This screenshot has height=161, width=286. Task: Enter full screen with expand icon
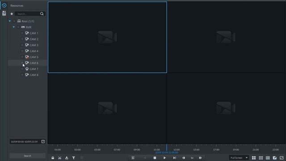[282, 158]
